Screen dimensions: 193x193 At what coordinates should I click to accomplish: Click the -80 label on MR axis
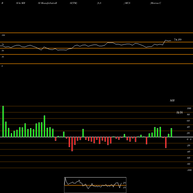tap(188, 164)
